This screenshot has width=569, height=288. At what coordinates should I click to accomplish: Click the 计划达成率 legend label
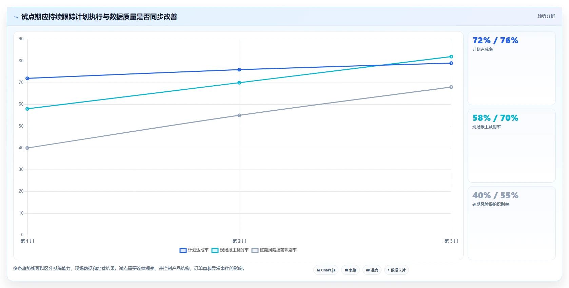point(198,250)
